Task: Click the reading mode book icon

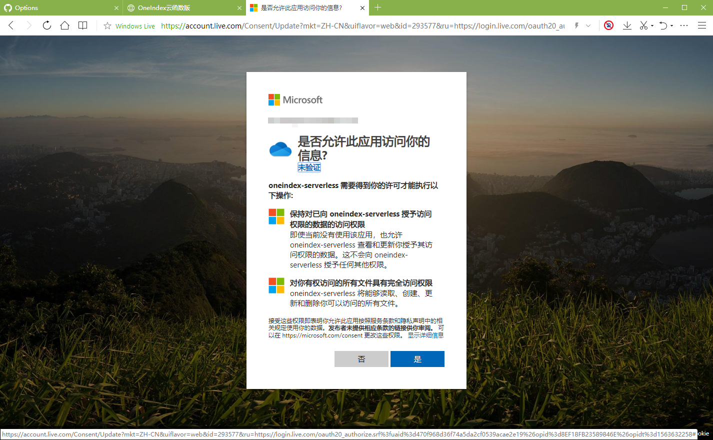Action: click(82, 25)
